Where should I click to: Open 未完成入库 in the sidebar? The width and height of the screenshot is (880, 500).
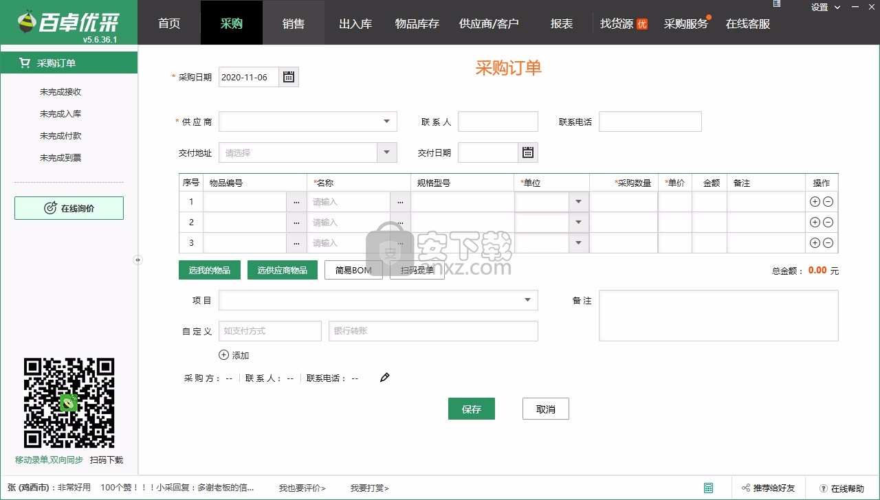[60, 114]
